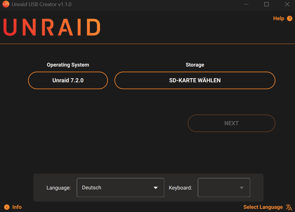295x212 pixels.
Task: Click the arrow on the Deutsch selector
Action: (x=156, y=188)
